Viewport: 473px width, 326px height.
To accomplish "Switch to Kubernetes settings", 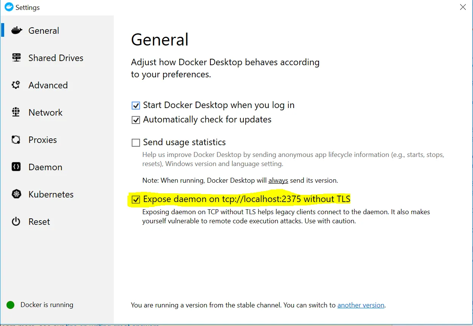I will [51, 194].
